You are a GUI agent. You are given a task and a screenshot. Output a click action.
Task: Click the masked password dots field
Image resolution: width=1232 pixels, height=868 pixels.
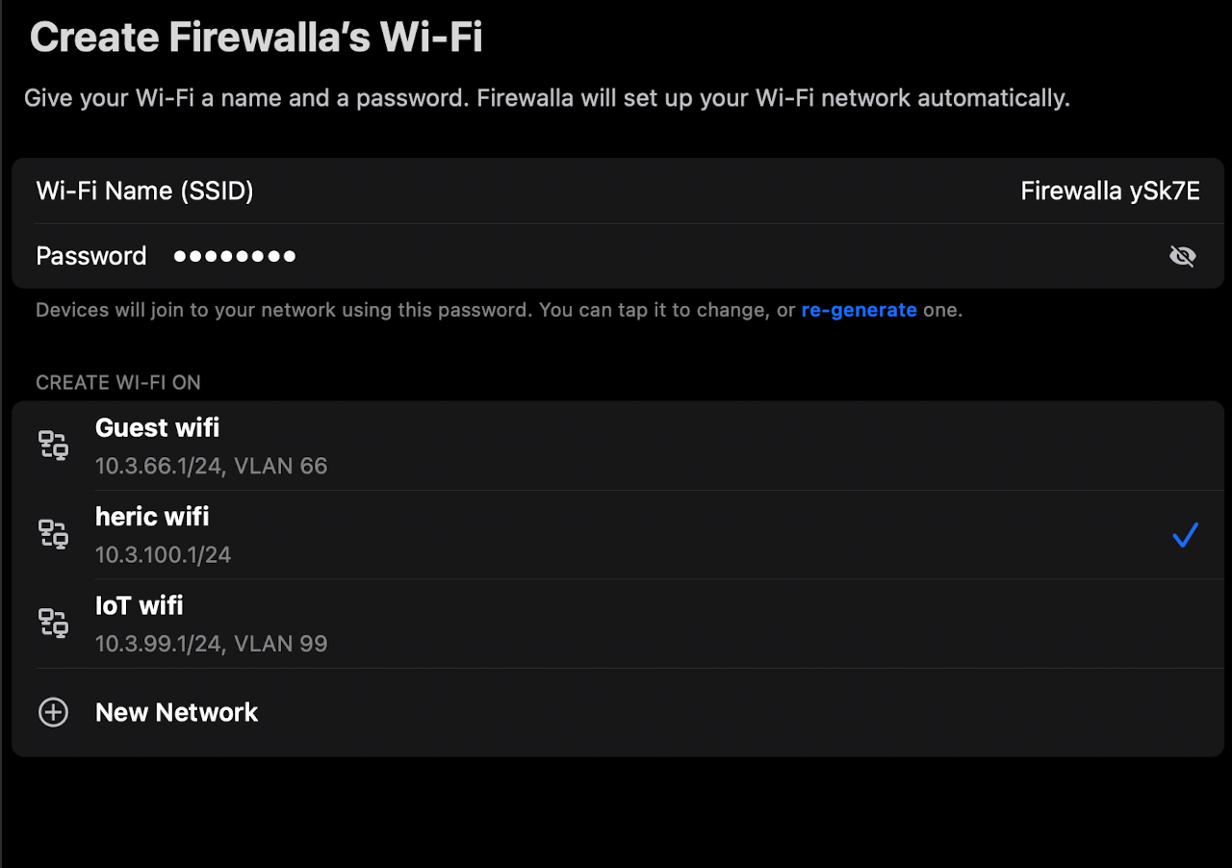coord(235,256)
